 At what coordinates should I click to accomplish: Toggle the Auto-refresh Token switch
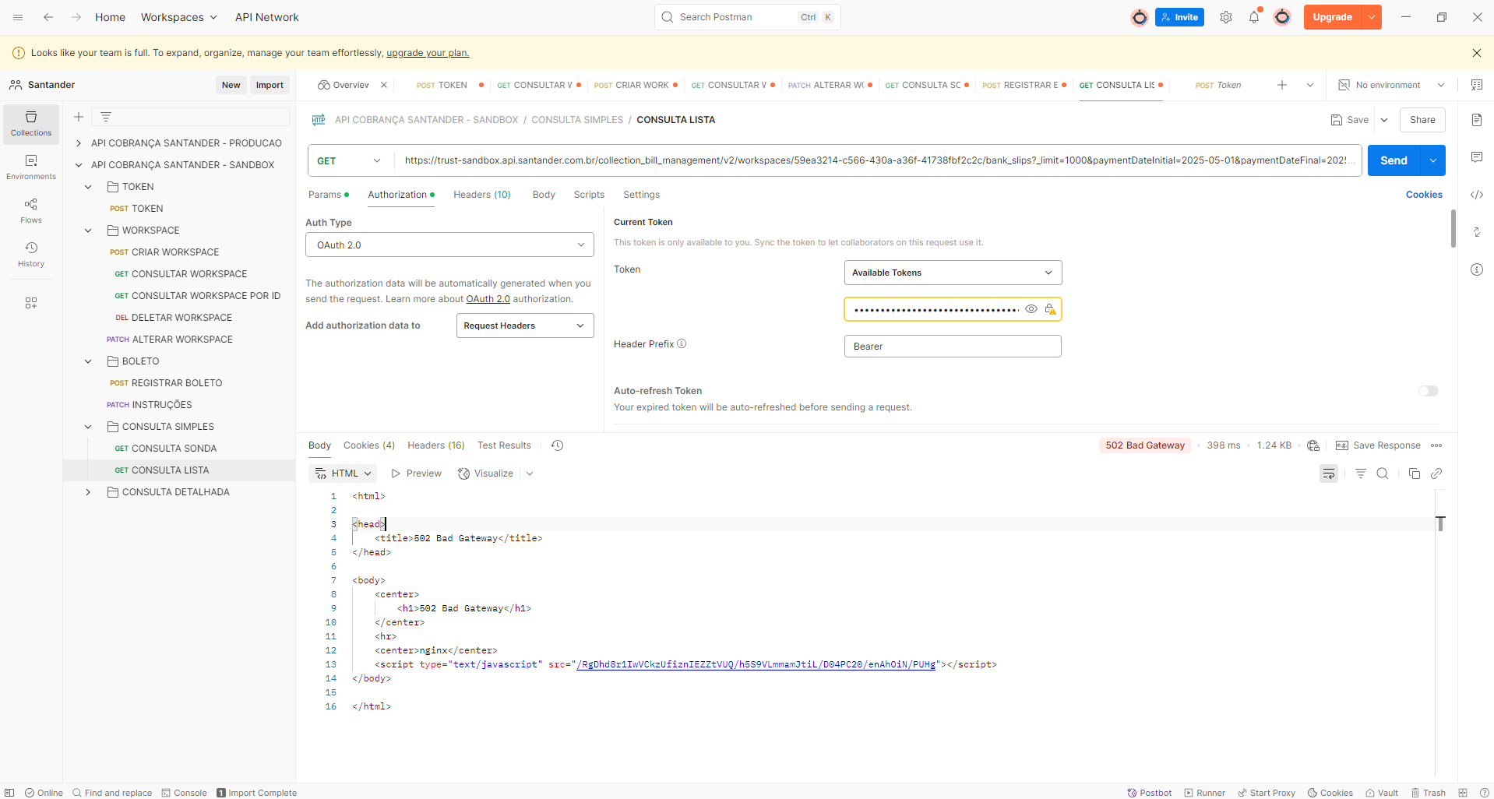coord(1429,391)
